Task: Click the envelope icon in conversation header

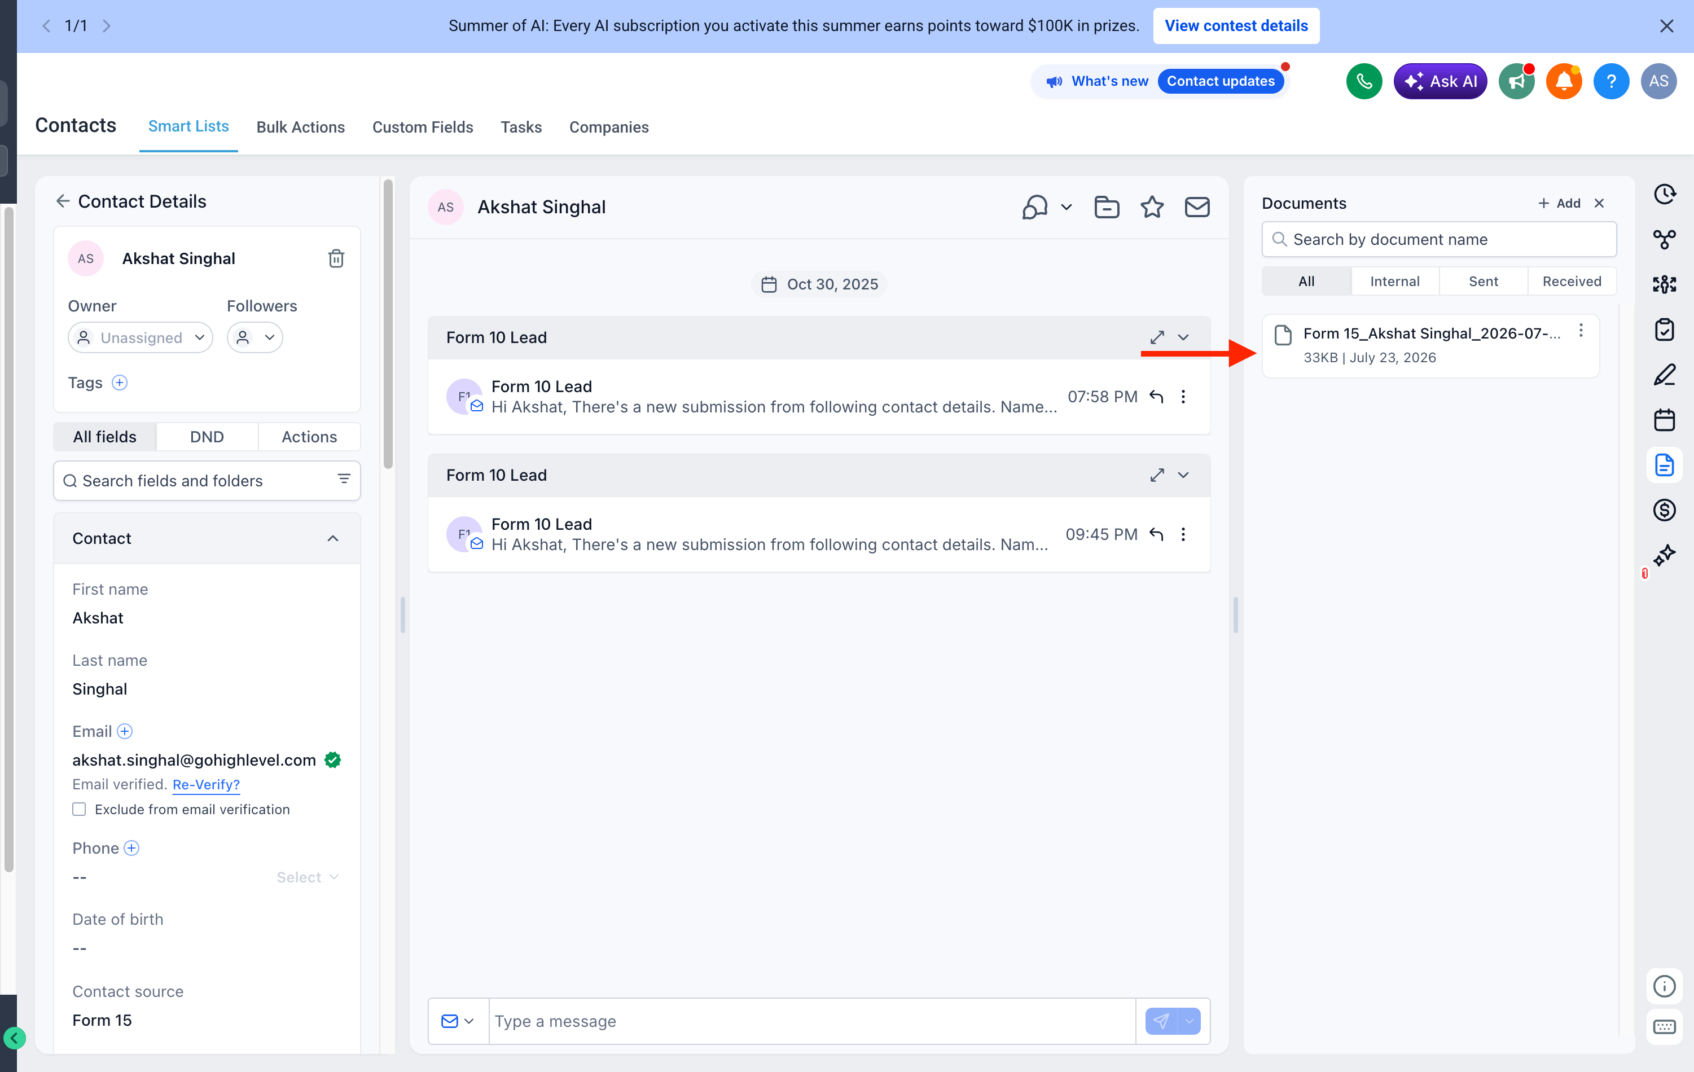Action: (1197, 207)
